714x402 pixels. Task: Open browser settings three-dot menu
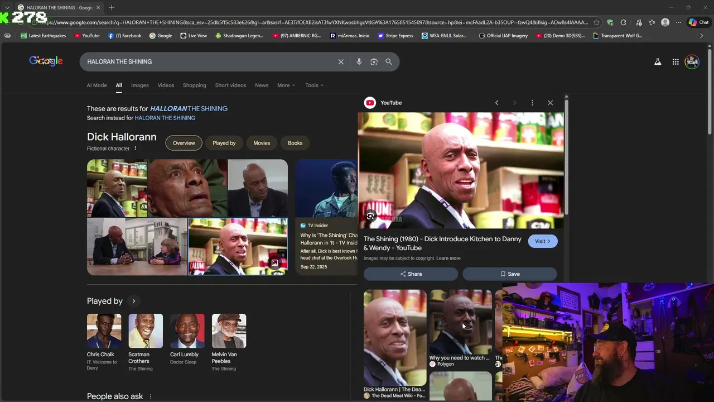click(x=678, y=22)
